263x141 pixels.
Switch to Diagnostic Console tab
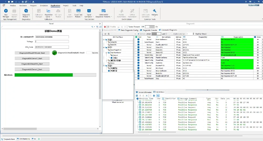(x=148, y=30)
